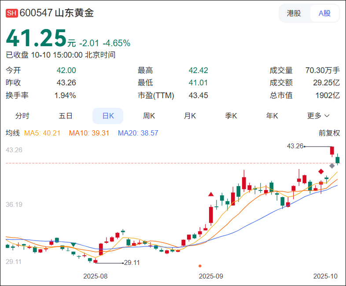Click the 今开 value 42.00
Image resolution: width=346 pixels, height=286 pixels.
pyautogui.click(x=66, y=70)
